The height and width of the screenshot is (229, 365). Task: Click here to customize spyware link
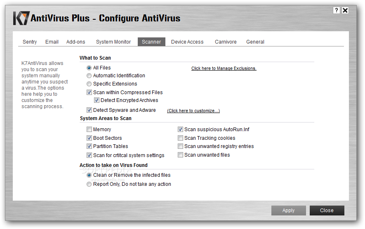point(193,111)
